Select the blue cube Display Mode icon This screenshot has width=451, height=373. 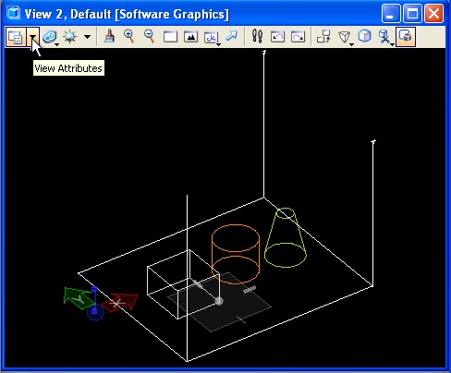pyautogui.click(x=365, y=36)
